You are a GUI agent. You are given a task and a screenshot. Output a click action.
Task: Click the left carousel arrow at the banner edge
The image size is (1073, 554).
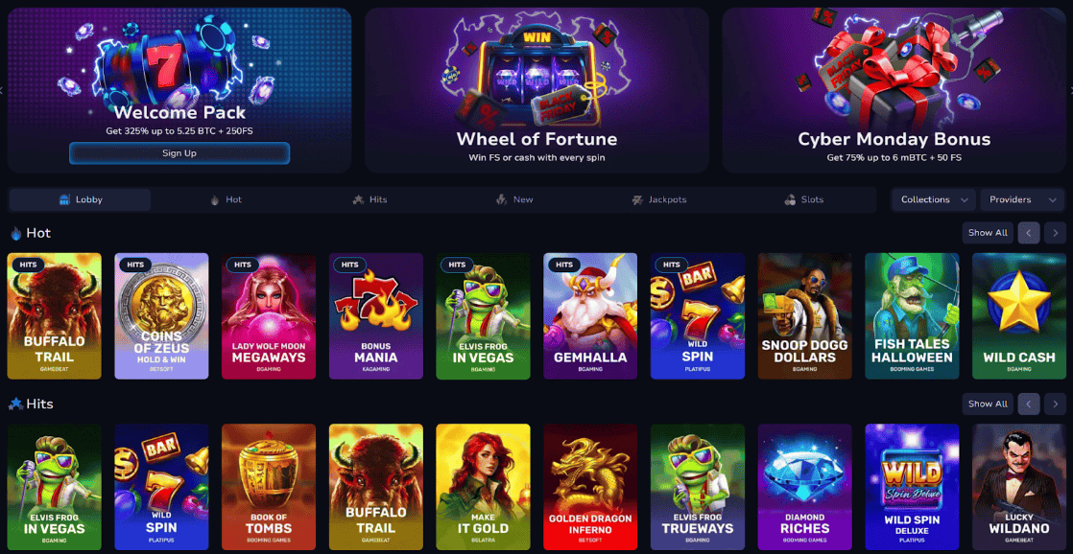[2, 90]
